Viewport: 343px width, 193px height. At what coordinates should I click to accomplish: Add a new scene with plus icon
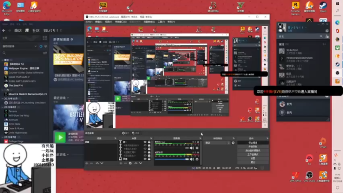pos(87,163)
